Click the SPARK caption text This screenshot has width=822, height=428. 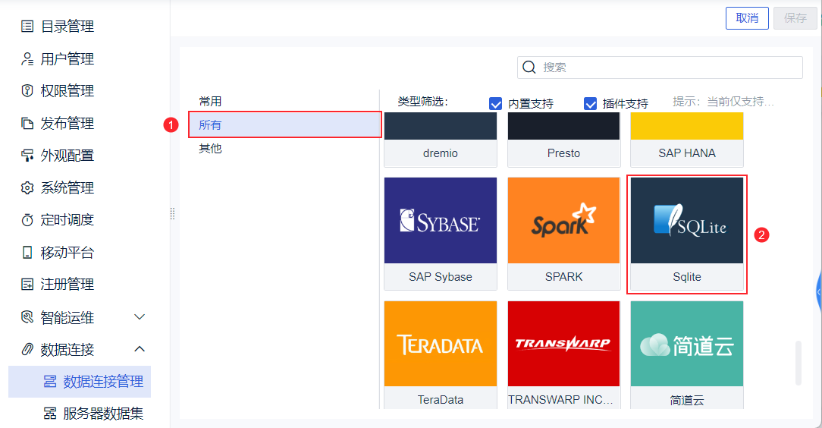click(563, 277)
